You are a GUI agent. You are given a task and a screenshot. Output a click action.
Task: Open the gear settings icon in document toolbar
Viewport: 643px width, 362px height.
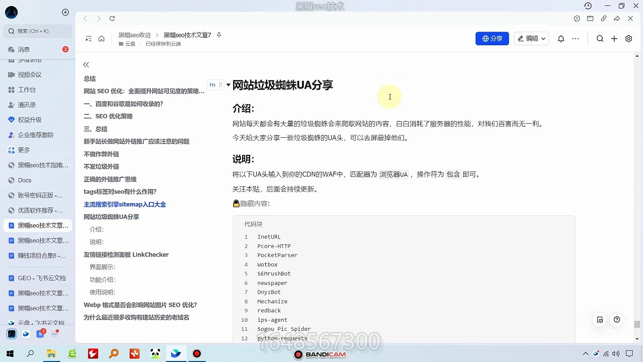[628, 39]
